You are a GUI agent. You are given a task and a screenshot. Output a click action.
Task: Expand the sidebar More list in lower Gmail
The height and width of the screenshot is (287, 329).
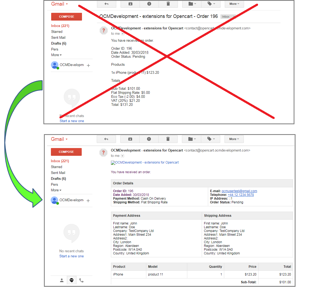[56, 190]
